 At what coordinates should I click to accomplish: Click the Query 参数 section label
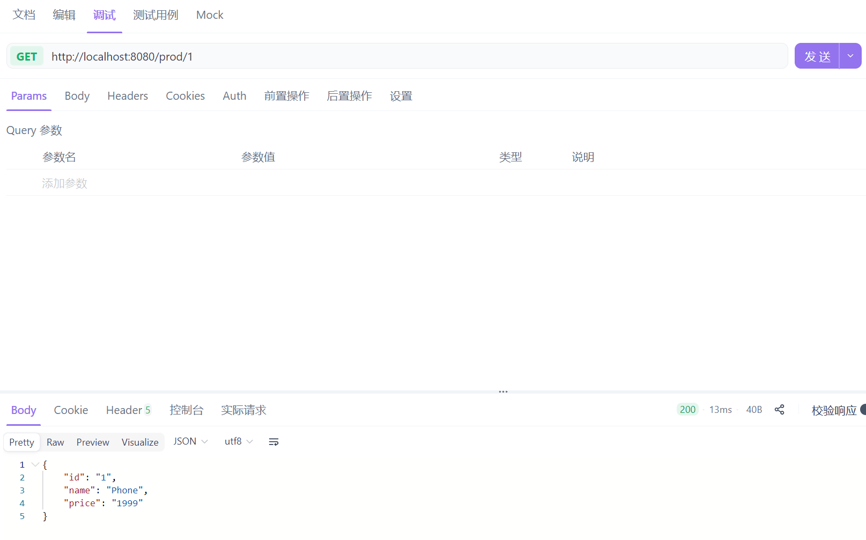click(34, 130)
